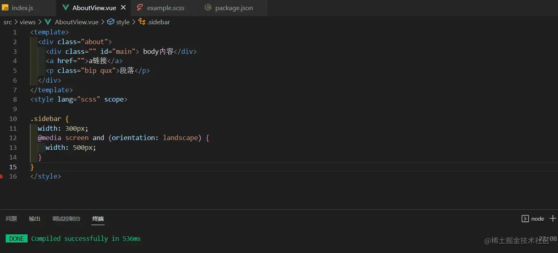Image resolution: width=558 pixels, height=253 pixels.
Task: Switch to the 输出 output panel
Action: tap(34, 219)
